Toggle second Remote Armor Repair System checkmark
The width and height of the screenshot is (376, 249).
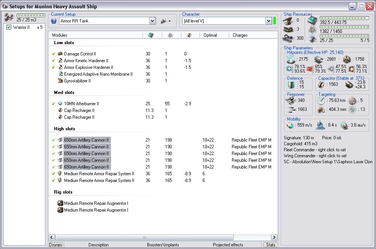point(53,180)
